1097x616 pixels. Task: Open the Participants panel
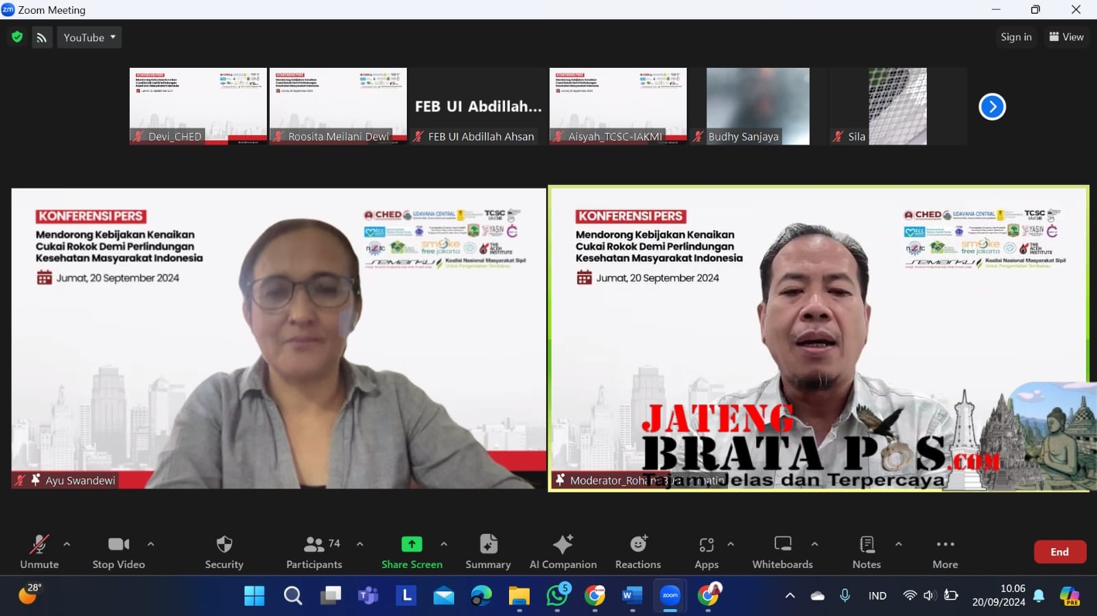pyautogui.click(x=314, y=545)
